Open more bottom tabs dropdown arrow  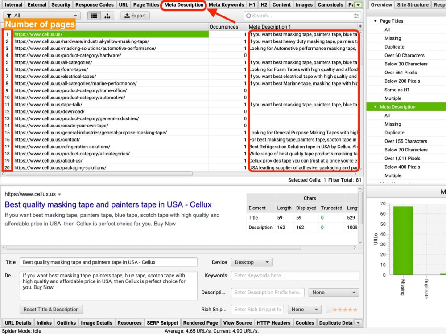(x=359, y=323)
